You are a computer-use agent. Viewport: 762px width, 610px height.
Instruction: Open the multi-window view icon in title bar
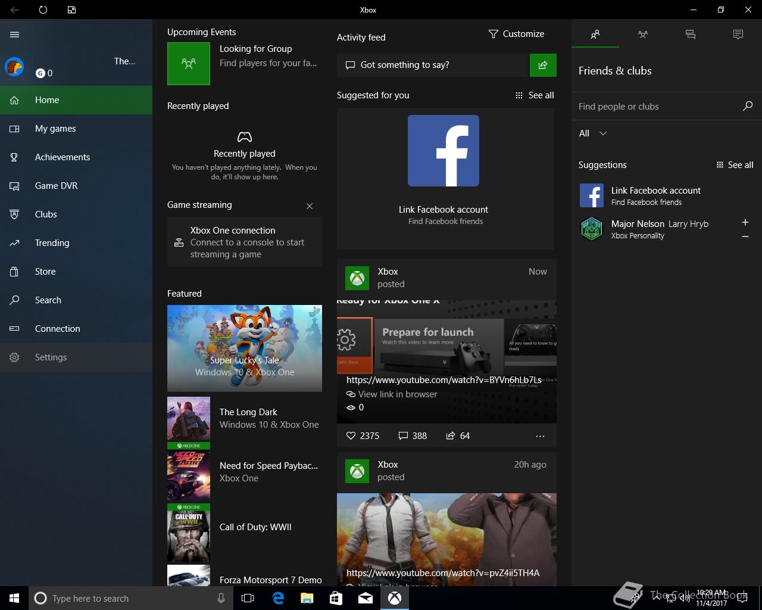click(71, 10)
